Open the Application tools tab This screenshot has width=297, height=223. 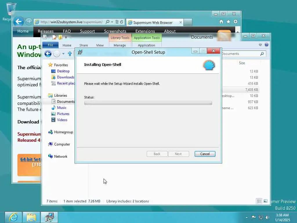pyautogui.click(x=146, y=45)
